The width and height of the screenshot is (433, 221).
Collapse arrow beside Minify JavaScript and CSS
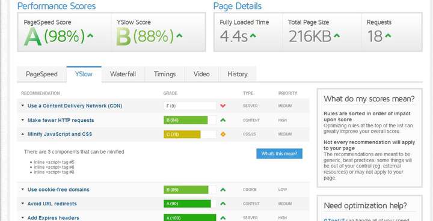click(x=23, y=134)
